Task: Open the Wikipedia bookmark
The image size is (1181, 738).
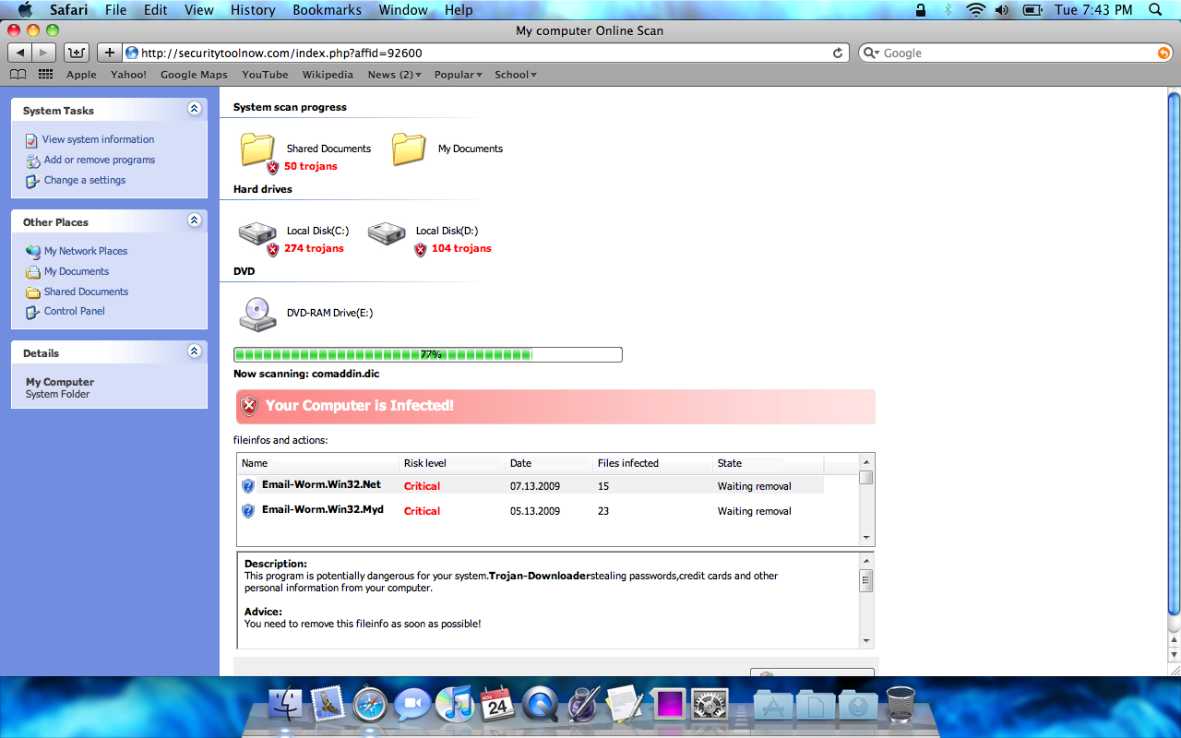Action: point(328,75)
